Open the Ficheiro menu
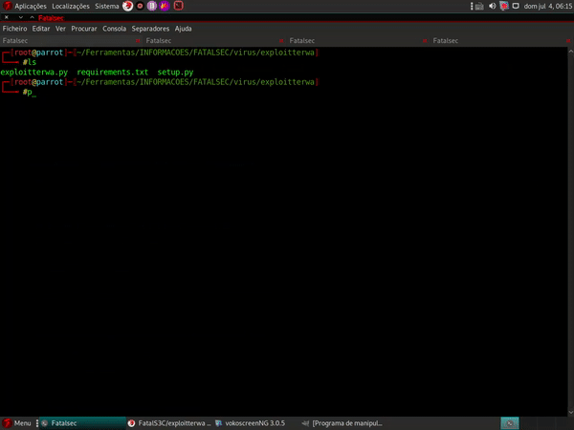The image size is (574, 430). [x=14, y=29]
